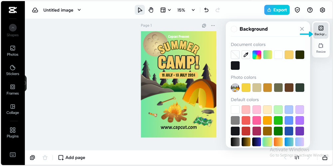
Task: Click the CapCut logo icon
Action: click(x=13, y=10)
